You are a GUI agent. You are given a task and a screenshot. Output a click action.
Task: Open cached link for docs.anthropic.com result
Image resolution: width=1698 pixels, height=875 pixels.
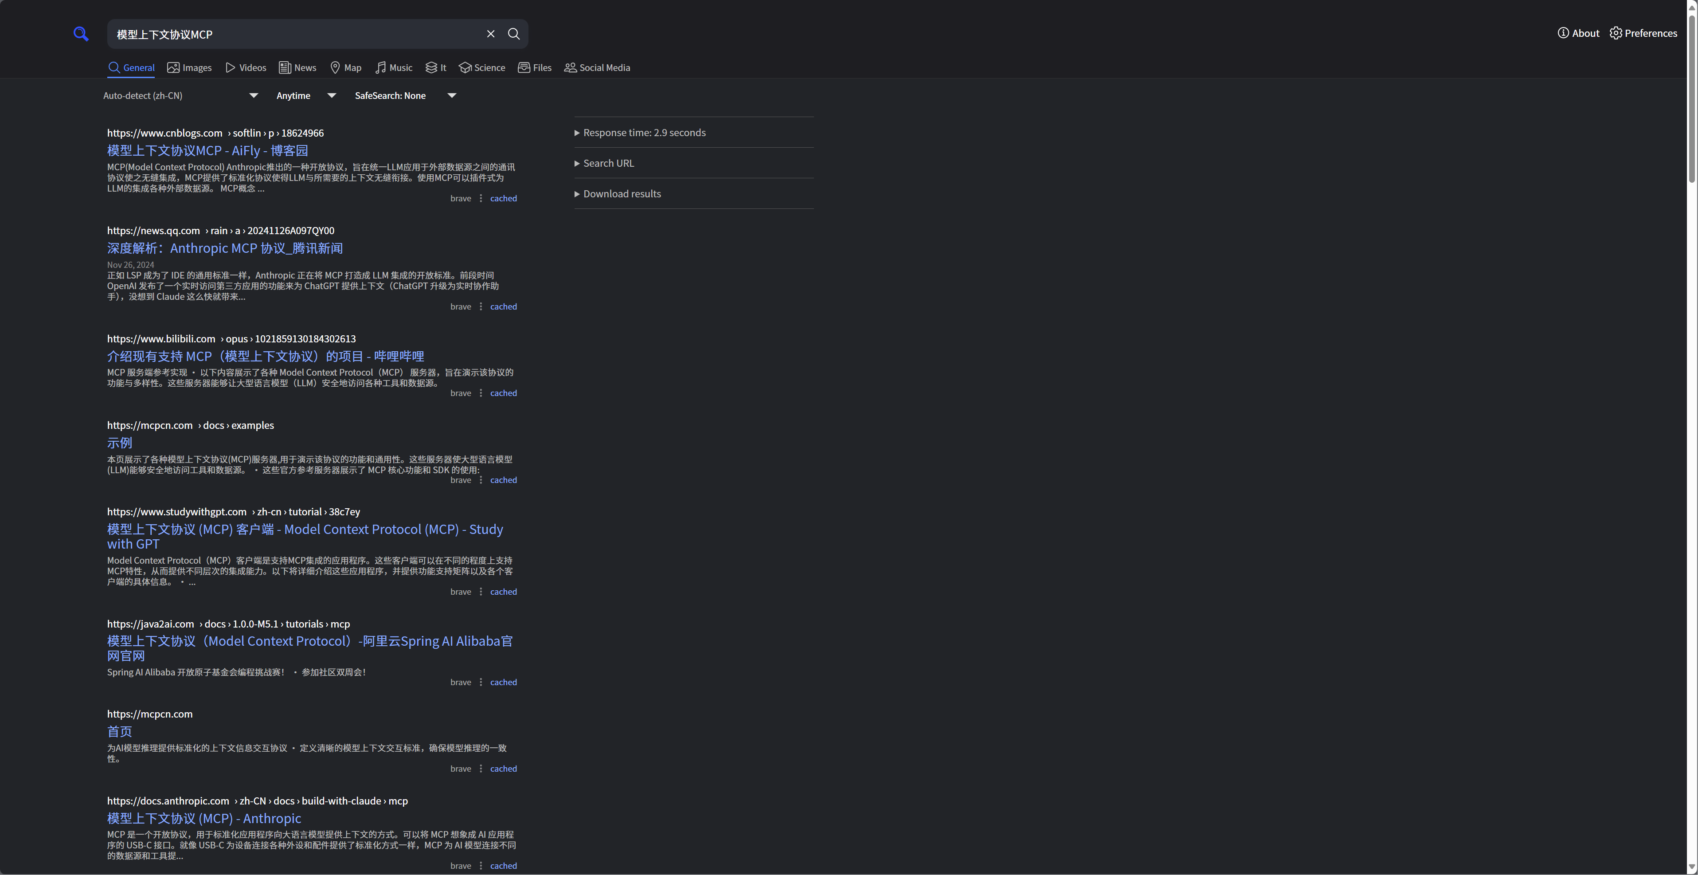click(x=504, y=866)
